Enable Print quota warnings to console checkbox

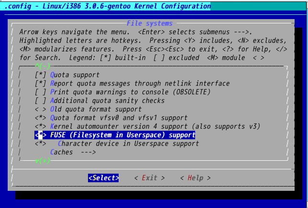[x=41, y=92]
